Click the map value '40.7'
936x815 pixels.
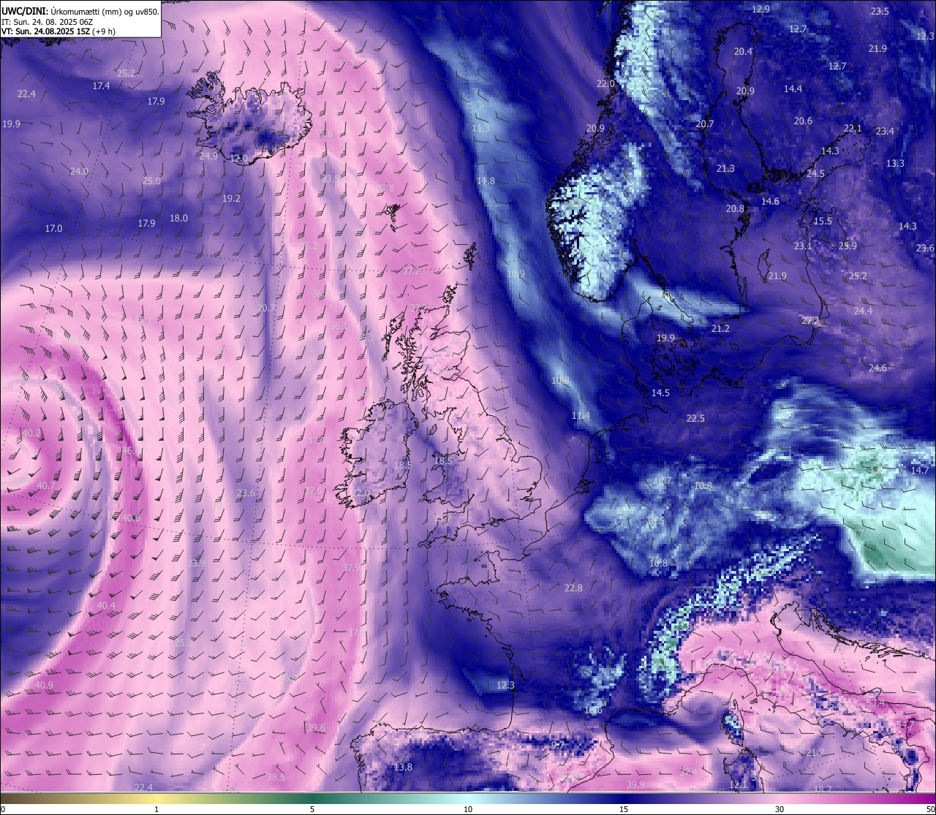point(45,485)
